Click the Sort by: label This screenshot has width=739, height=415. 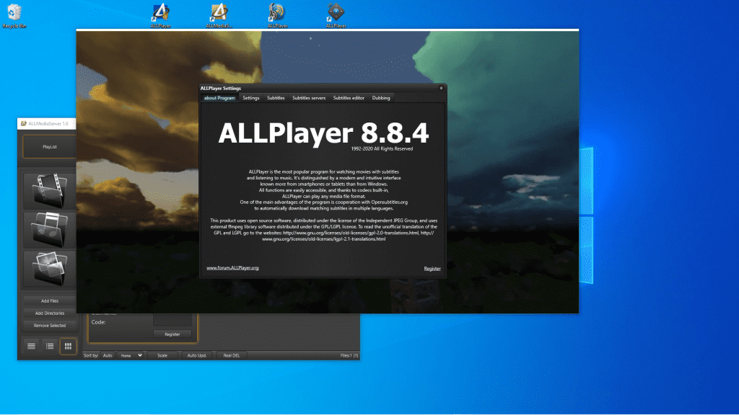click(91, 355)
